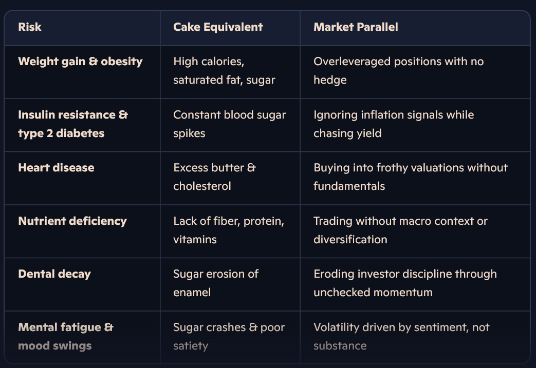Image resolution: width=536 pixels, height=368 pixels.
Task: Select the 'Weight gain & obesity' cell
Action: click(x=80, y=62)
